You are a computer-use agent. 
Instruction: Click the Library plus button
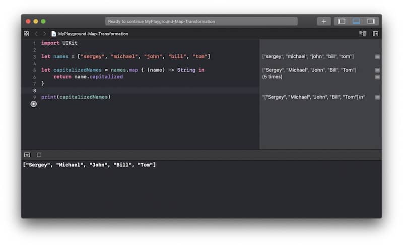[x=323, y=21]
